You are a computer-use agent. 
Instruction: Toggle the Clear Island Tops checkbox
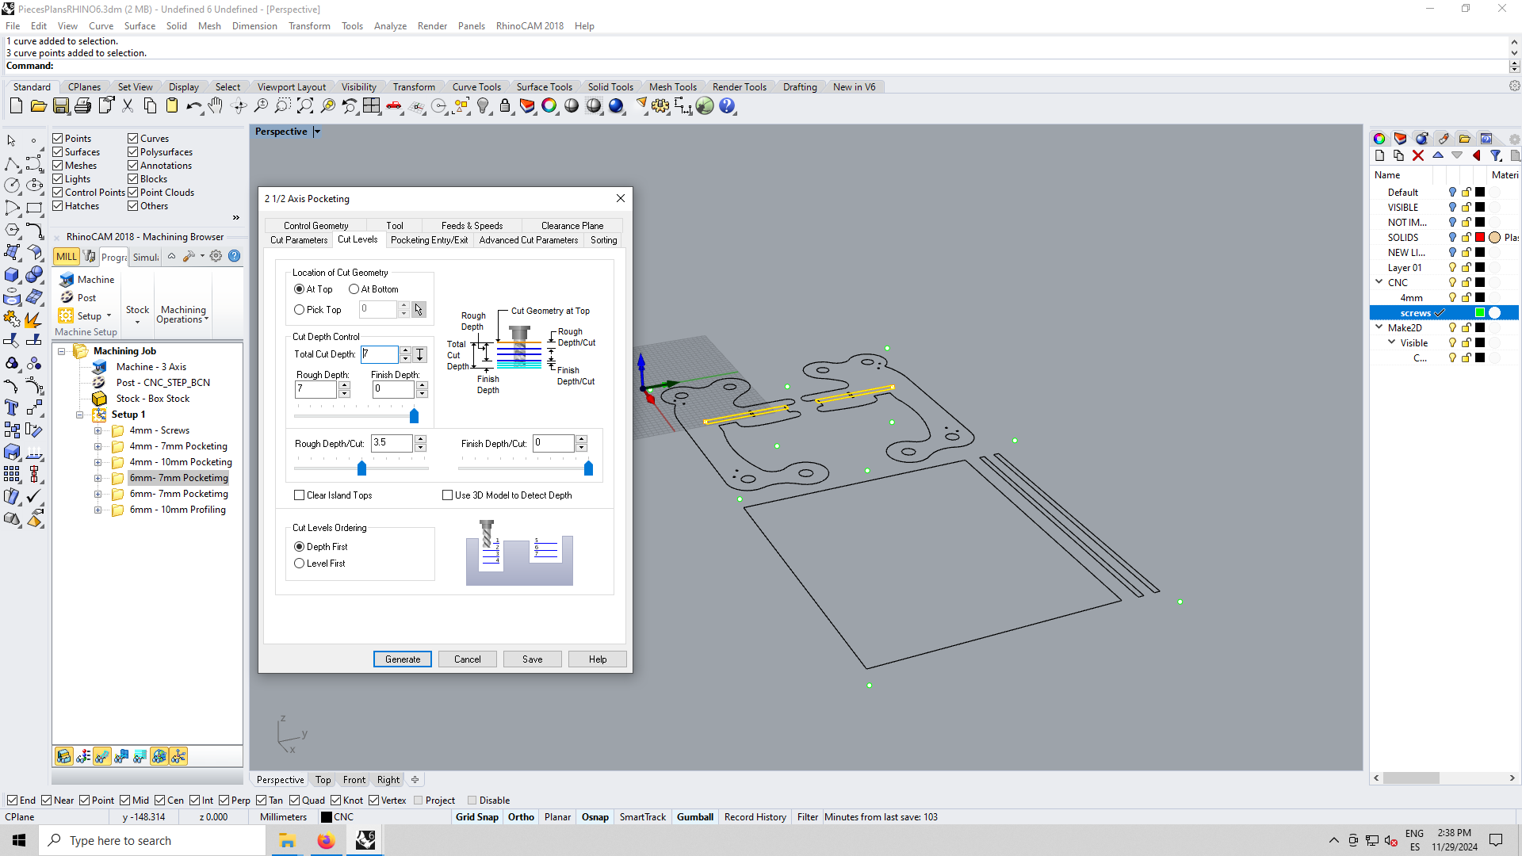tap(300, 495)
